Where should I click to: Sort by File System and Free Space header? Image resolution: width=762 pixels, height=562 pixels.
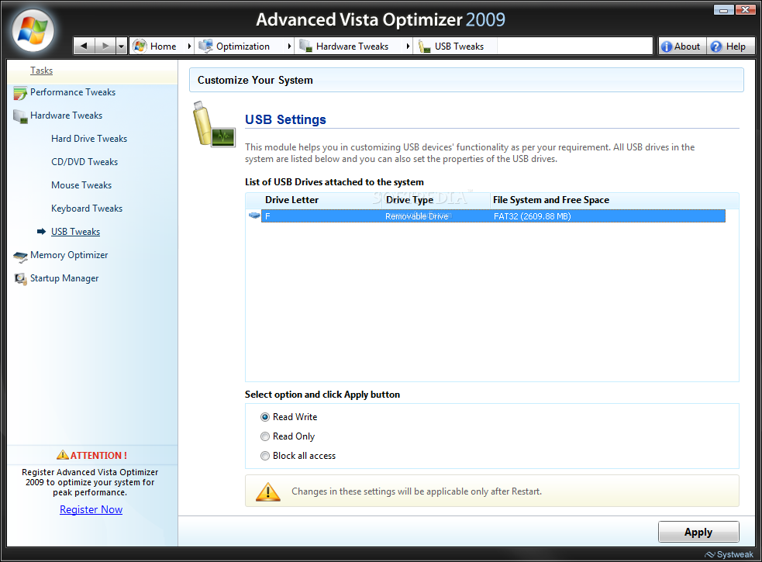[x=550, y=200]
